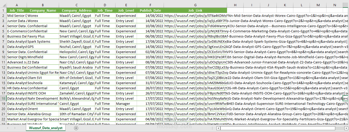
Task: Select the Riyadh\ Saudi Arabia address cell
Action: coord(77,67)
